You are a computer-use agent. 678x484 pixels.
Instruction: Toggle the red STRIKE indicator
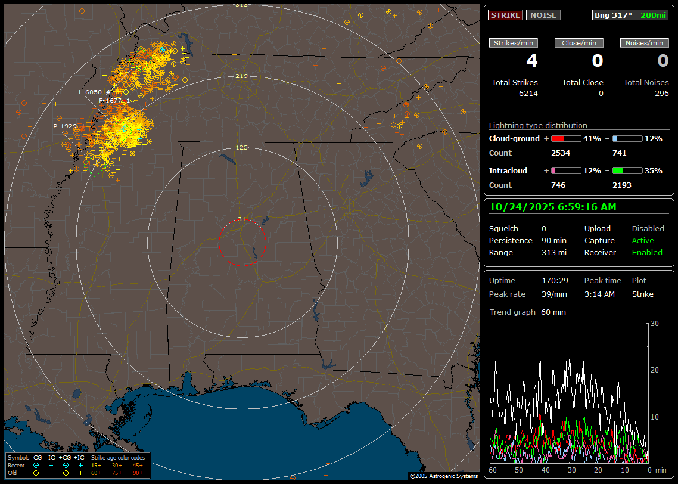(505, 15)
